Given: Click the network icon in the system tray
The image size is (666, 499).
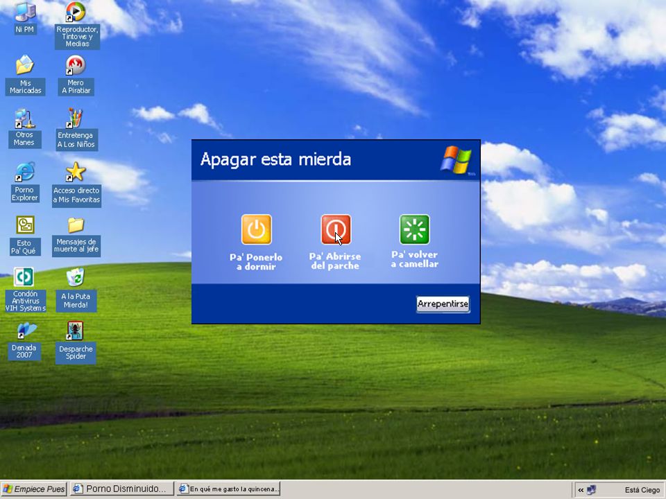Looking at the screenshot, I should [x=591, y=490].
